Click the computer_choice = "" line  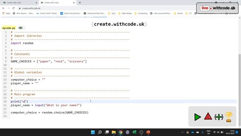[x=28, y=80]
